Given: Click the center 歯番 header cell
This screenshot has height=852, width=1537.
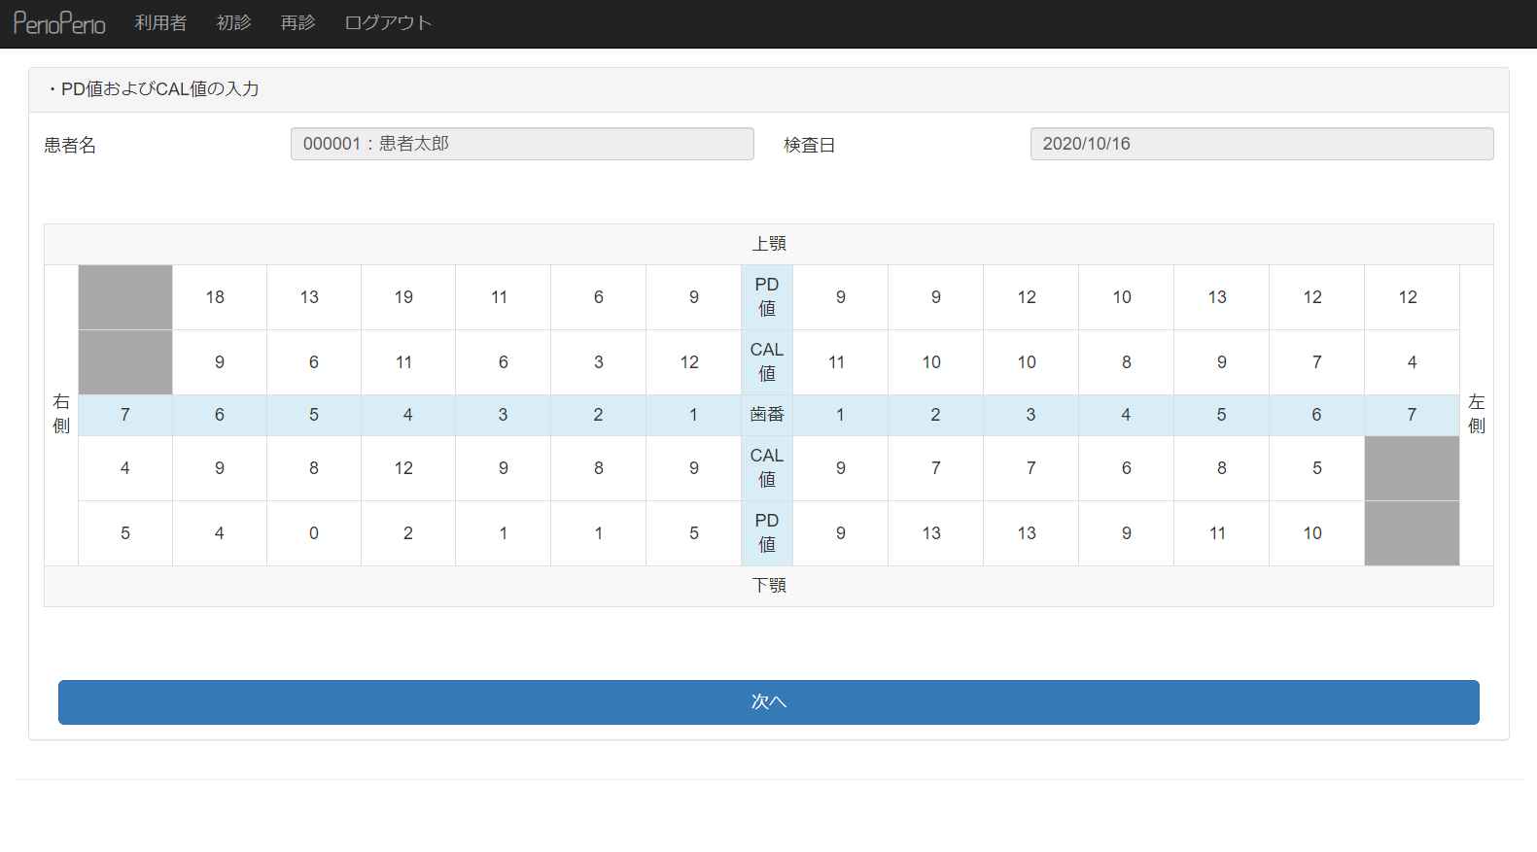Looking at the screenshot, I should click(x=766, y=415).
